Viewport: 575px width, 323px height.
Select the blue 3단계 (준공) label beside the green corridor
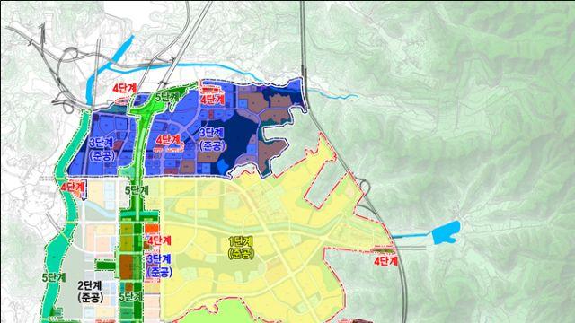point(159,266)
